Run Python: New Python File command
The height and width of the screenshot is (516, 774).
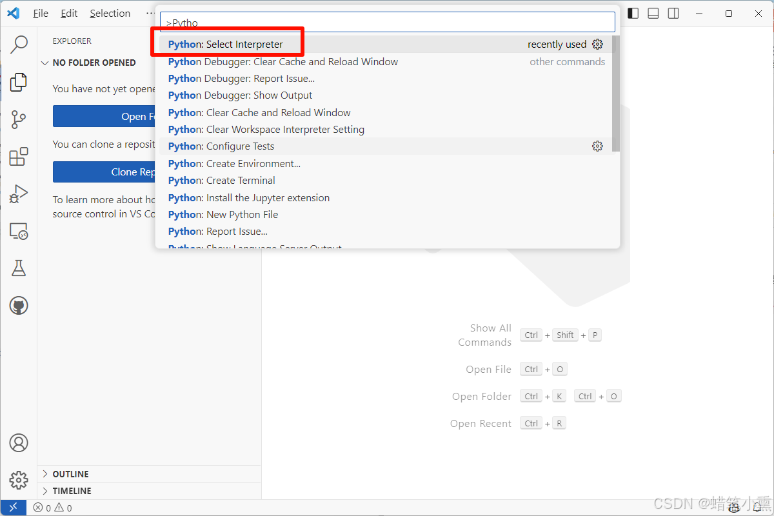click(x=385, y=214)
